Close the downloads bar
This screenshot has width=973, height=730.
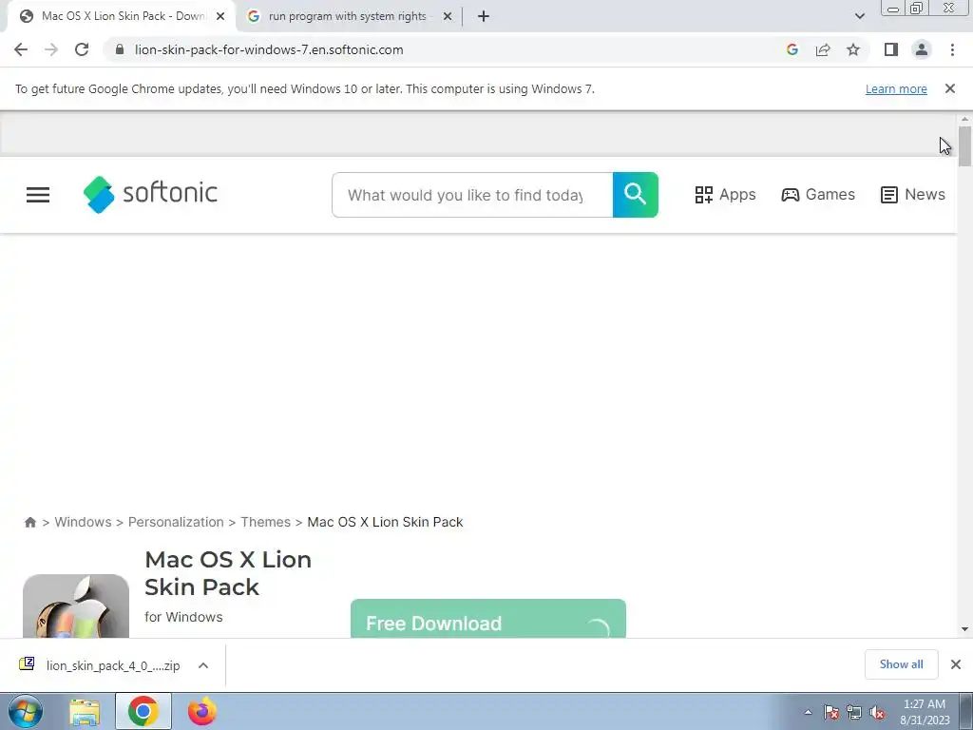coord(956,664)
